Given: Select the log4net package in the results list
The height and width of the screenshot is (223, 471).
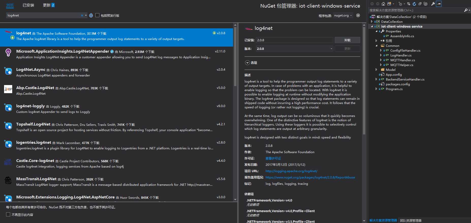Looking at the screenshot, I should [x=116, y=37].
